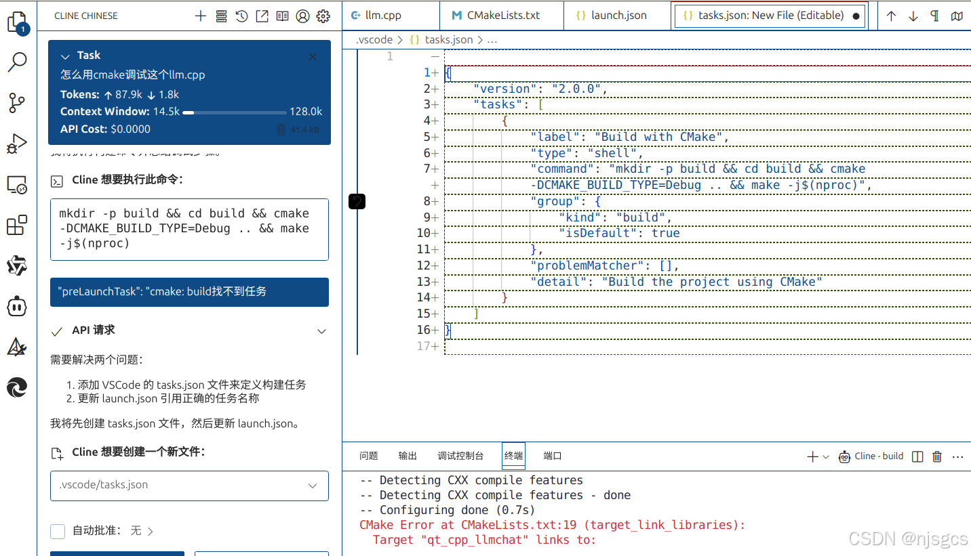The image size is (971, 556).
Task: Start a new Cline task with plus icon
Action: (200, 16)
